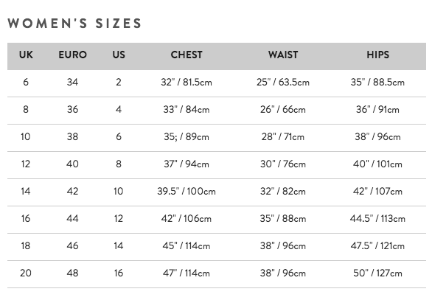
Task: Click the US column header
Action: coord(119,55)
